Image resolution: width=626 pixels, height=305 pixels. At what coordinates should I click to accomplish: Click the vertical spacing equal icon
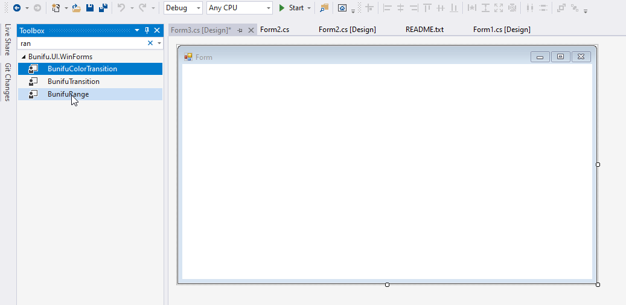point(543,8)
